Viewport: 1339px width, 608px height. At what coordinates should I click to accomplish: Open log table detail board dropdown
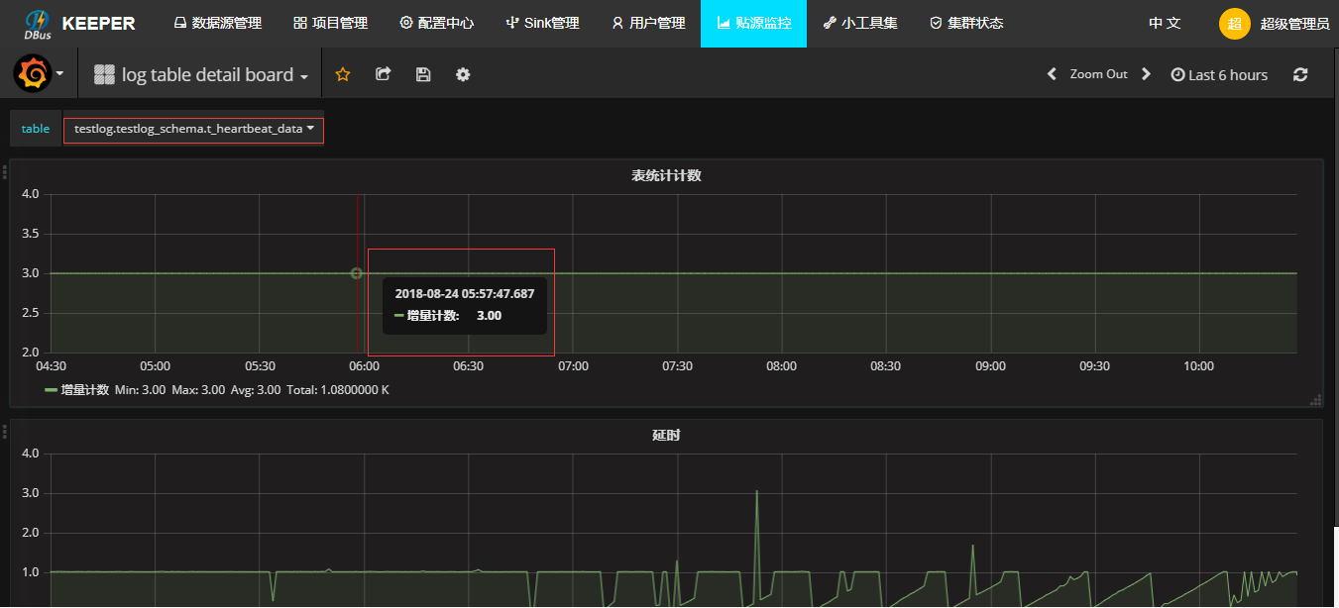point(201,74)
